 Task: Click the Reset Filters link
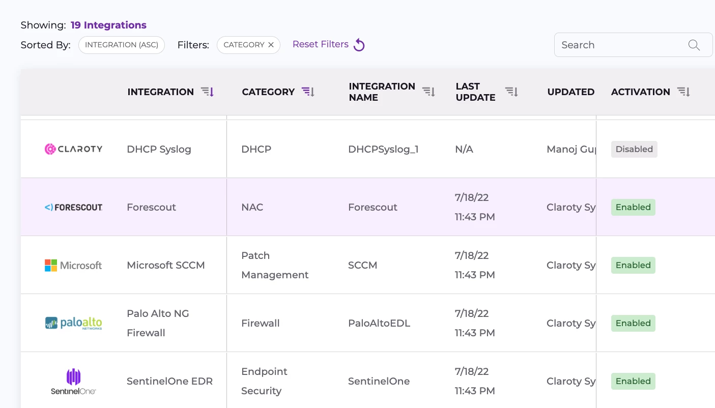click(x=321, y=44)
